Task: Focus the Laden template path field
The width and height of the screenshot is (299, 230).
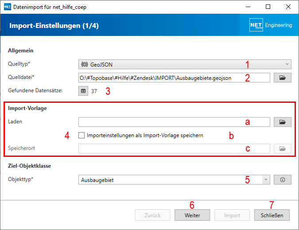Action: click(174, 122)
